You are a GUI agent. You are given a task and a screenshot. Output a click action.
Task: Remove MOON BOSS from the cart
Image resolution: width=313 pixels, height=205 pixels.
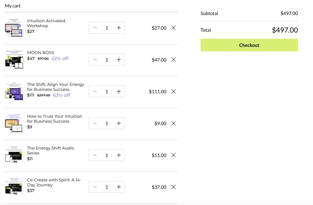[x=173, y=60]
